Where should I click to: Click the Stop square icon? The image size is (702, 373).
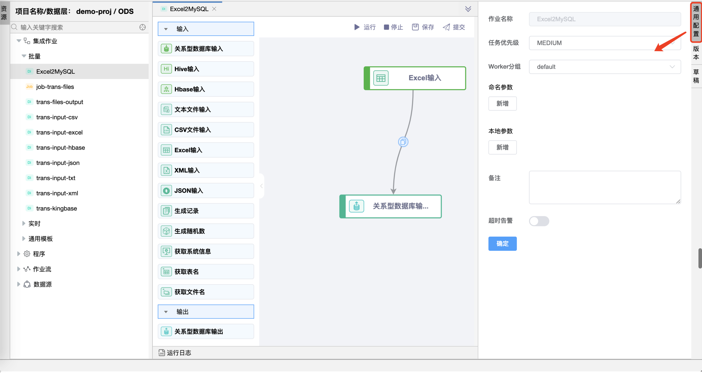pos(386,27)
